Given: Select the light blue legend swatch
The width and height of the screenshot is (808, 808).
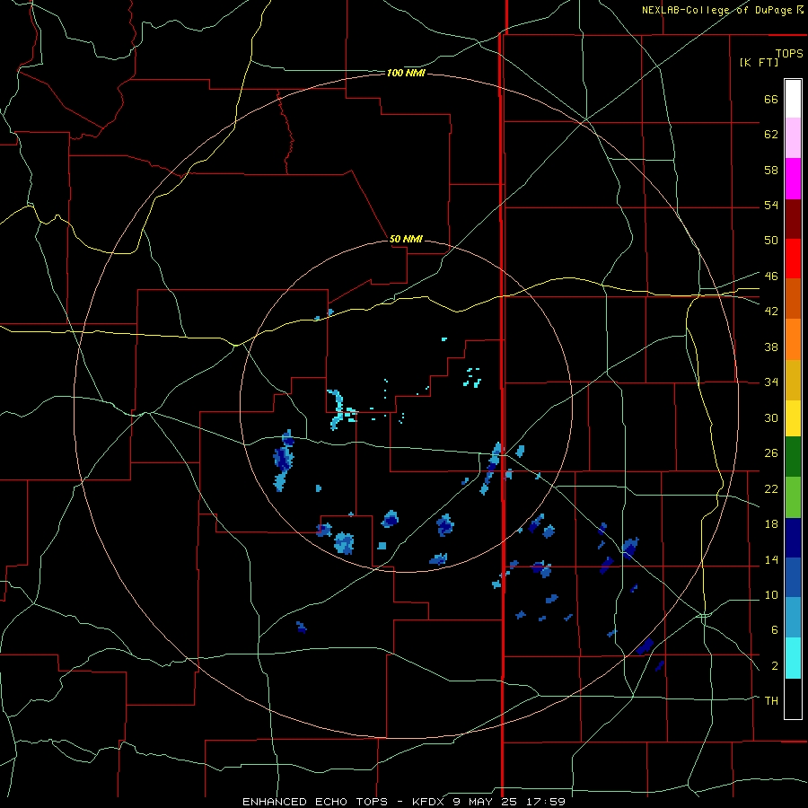Looking at the screenshot, I should point(793,618).
